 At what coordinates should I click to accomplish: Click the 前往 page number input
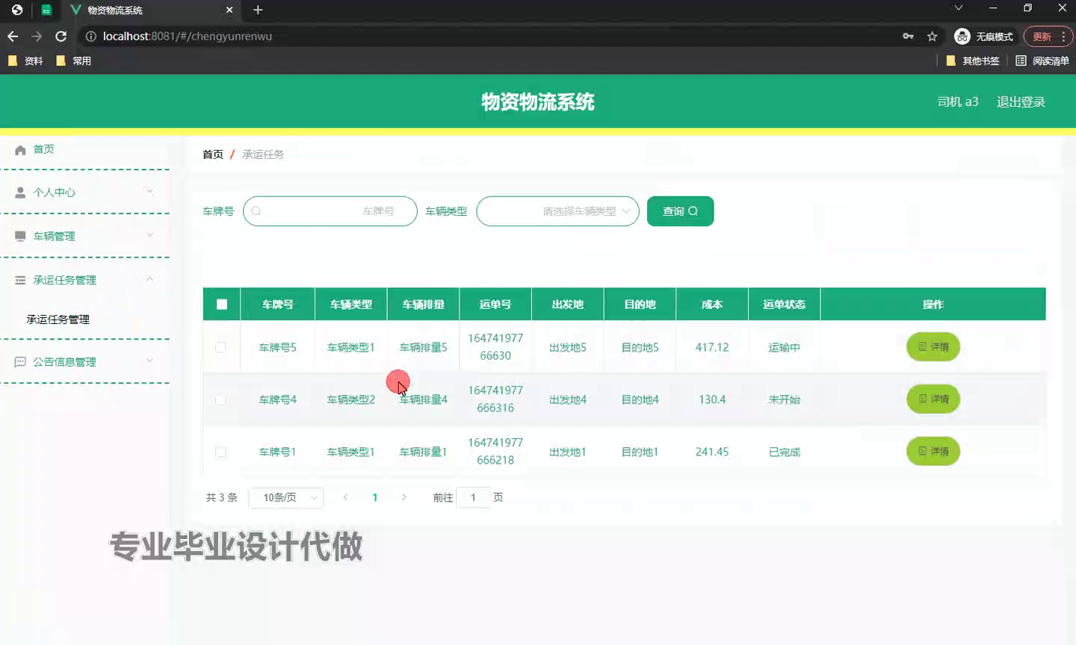(473, 497)
